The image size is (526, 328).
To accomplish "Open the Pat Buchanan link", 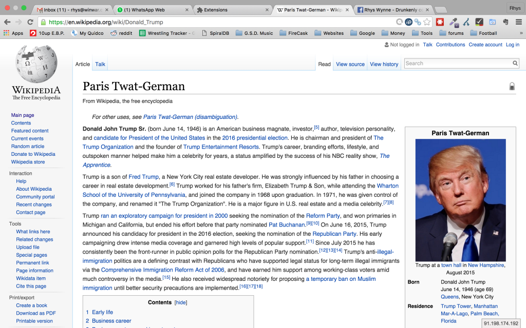I will pos(287,224).
